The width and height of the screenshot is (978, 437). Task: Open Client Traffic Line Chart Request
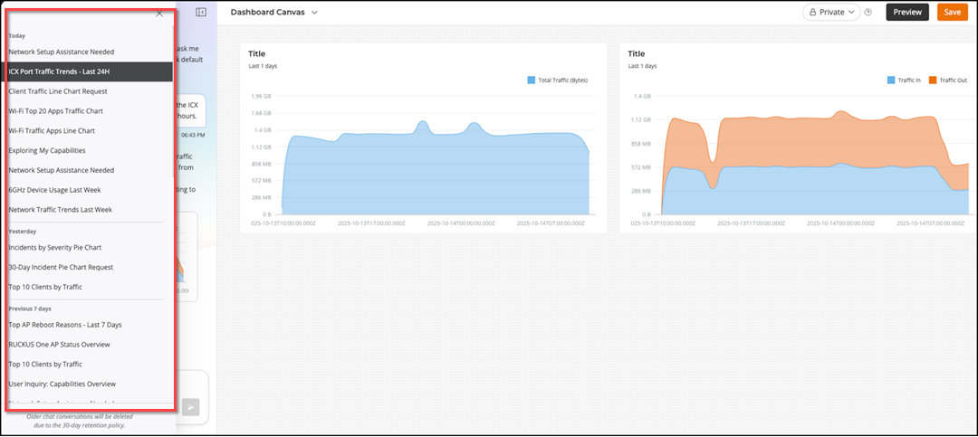[57, 91]
